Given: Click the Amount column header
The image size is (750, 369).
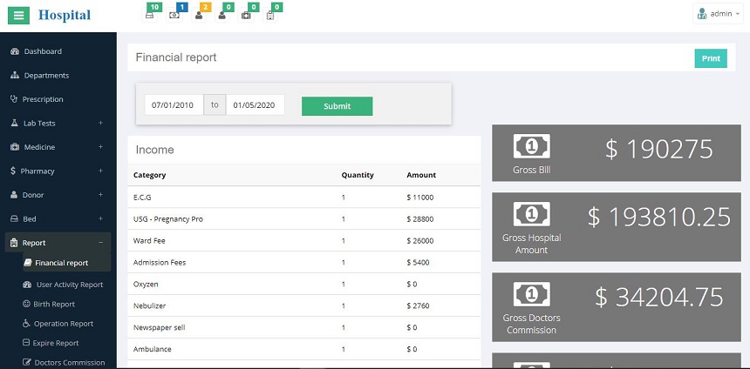Looking at the screenshot, I should tap(421, 175).
